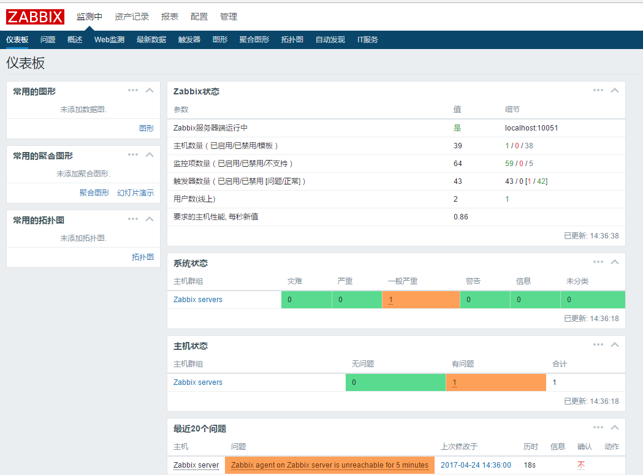
Task: Click the localhost:10051 detail text
Action: tap(531, 128)
